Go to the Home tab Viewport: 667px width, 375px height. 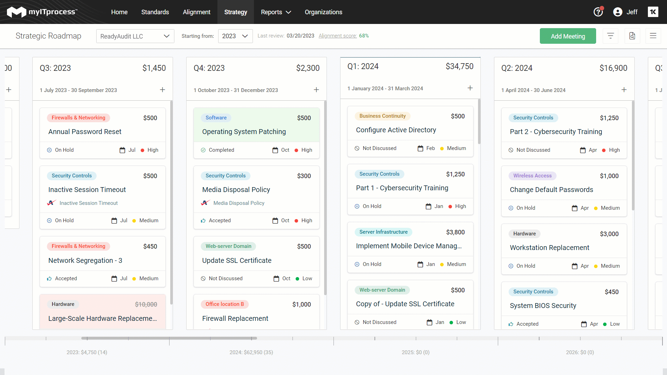coord(119,12)
